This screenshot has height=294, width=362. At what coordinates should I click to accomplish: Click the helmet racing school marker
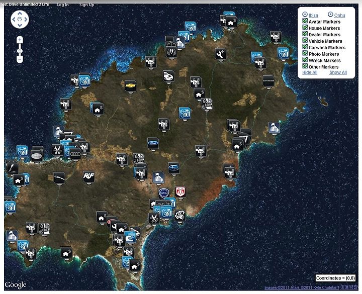(130, 238)
